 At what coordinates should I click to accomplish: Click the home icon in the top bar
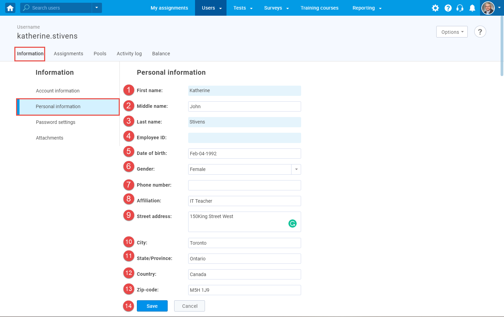[10, 8]
